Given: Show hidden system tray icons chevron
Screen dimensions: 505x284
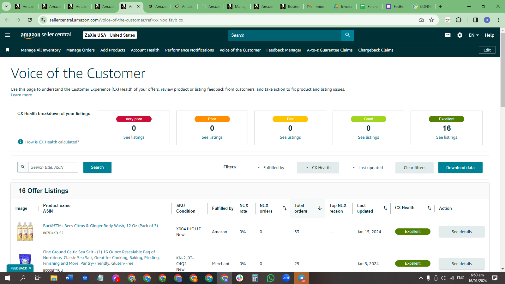Looking at the screenshot, I should [x=421, y=278].
